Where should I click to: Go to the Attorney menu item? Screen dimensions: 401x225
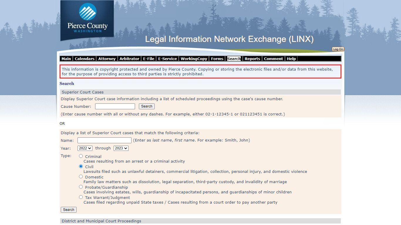107,59
